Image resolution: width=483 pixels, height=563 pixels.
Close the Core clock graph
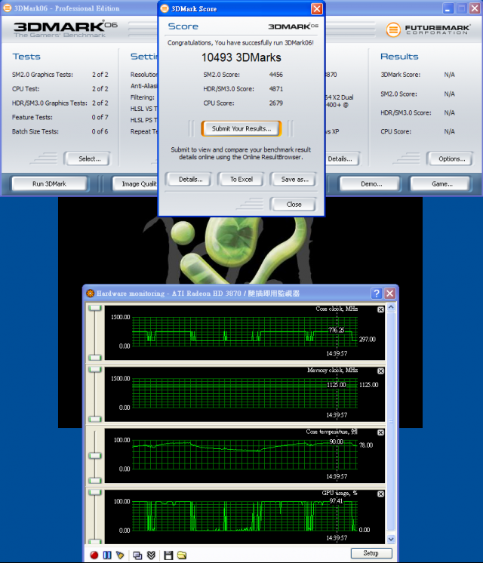tap(380, 309)
